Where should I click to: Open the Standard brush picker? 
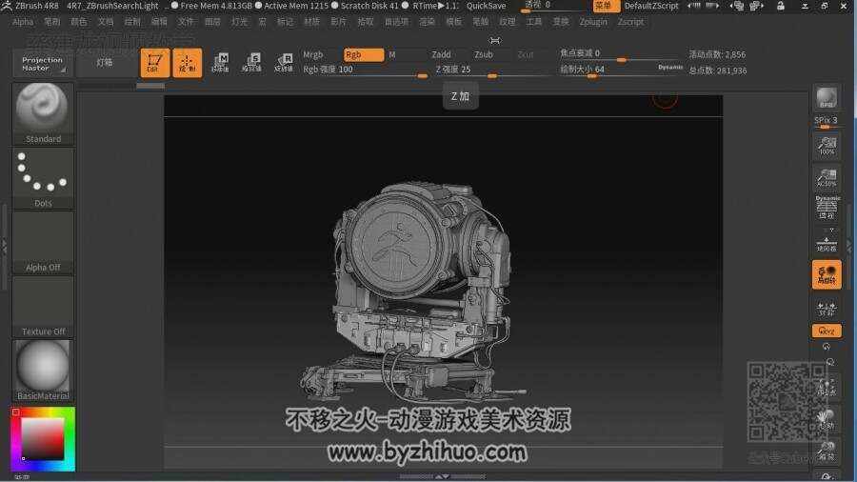[x=43, y=113]
